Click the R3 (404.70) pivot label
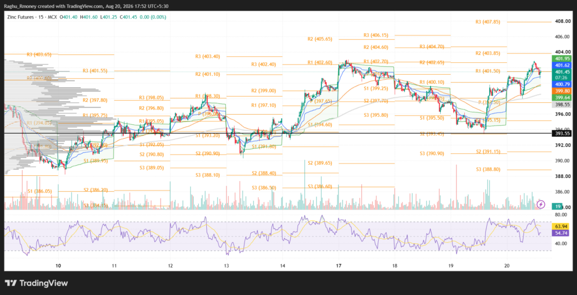Viewport: 577px width, 295px height. click(432, 47)
